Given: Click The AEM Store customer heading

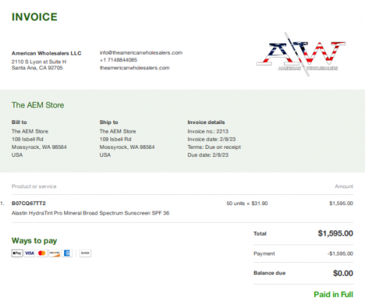Looking at the screenshot, I should tap(38, 105).
